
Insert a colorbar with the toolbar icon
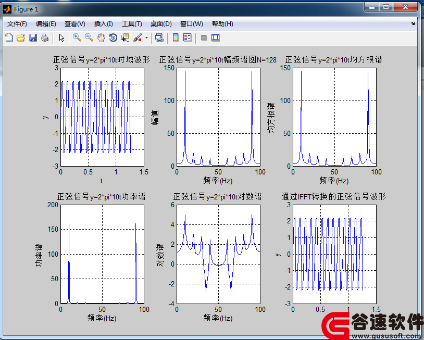click(176, 37)
